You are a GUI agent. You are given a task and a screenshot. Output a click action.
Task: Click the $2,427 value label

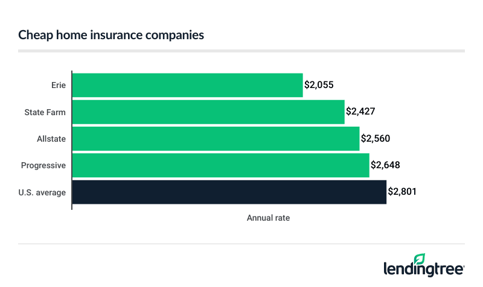click(360, 112)
